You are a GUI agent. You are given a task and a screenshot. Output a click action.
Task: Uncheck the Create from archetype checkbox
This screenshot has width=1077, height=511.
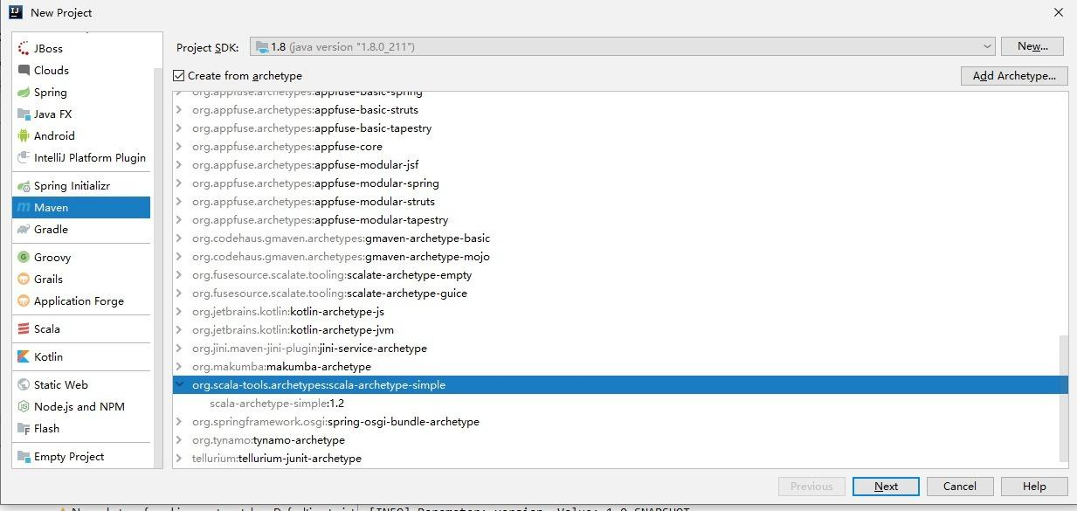tap(179, 76)
